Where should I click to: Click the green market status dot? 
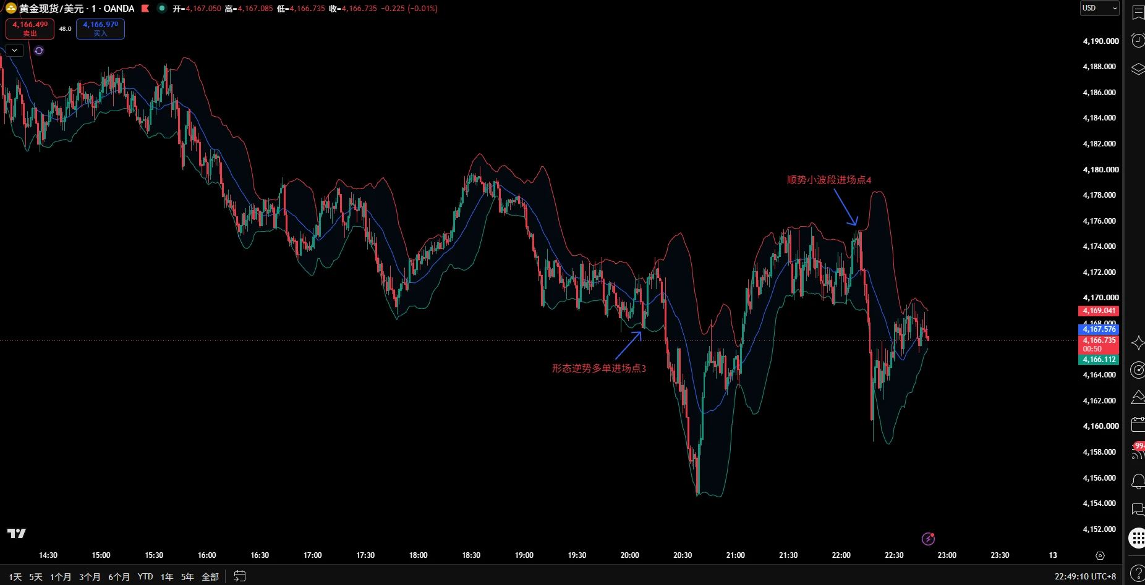162,9
